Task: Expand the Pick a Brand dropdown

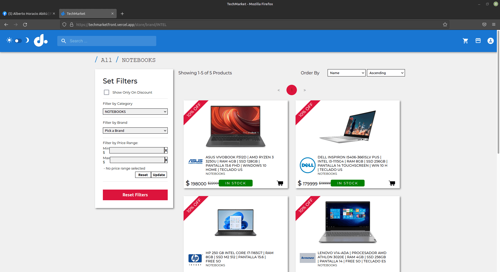Action: coord(135,131)
